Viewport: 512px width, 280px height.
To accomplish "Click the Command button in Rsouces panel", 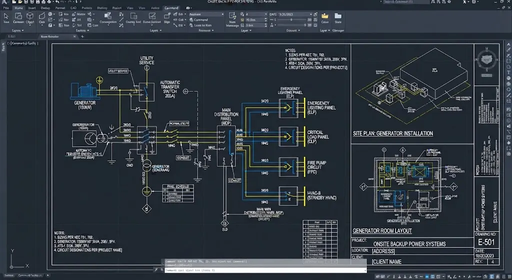I will click(x=198, y=20).
